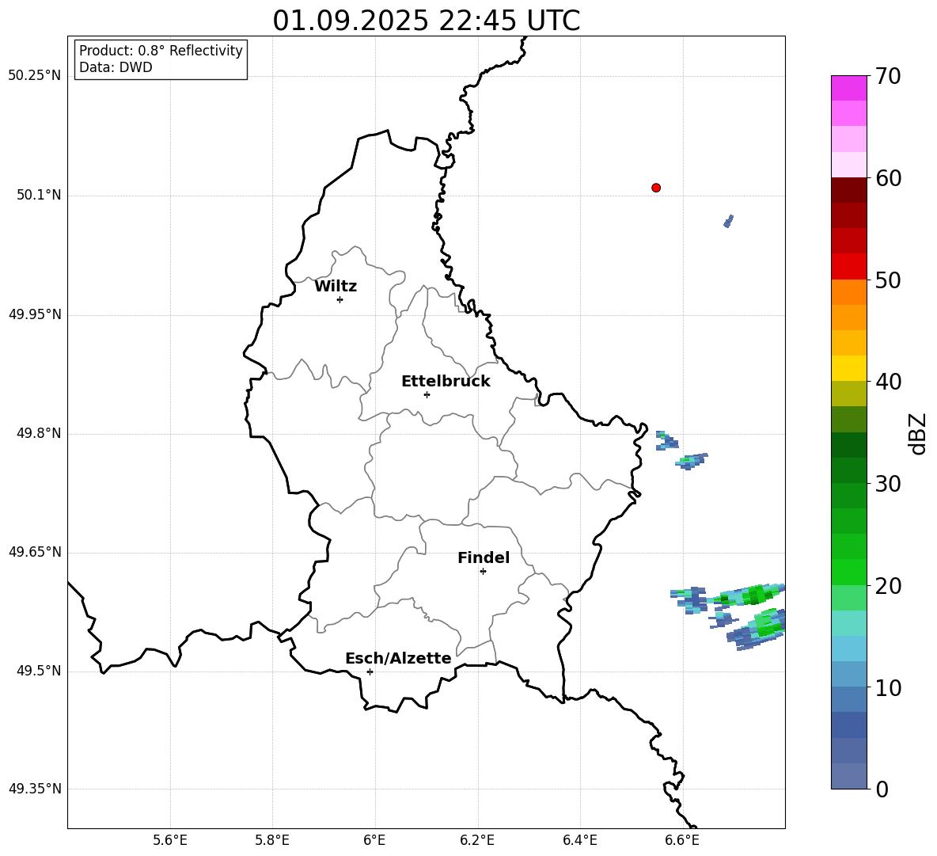
Task: Click the 6.4°E longitude label
Action: tap(579, 840)
